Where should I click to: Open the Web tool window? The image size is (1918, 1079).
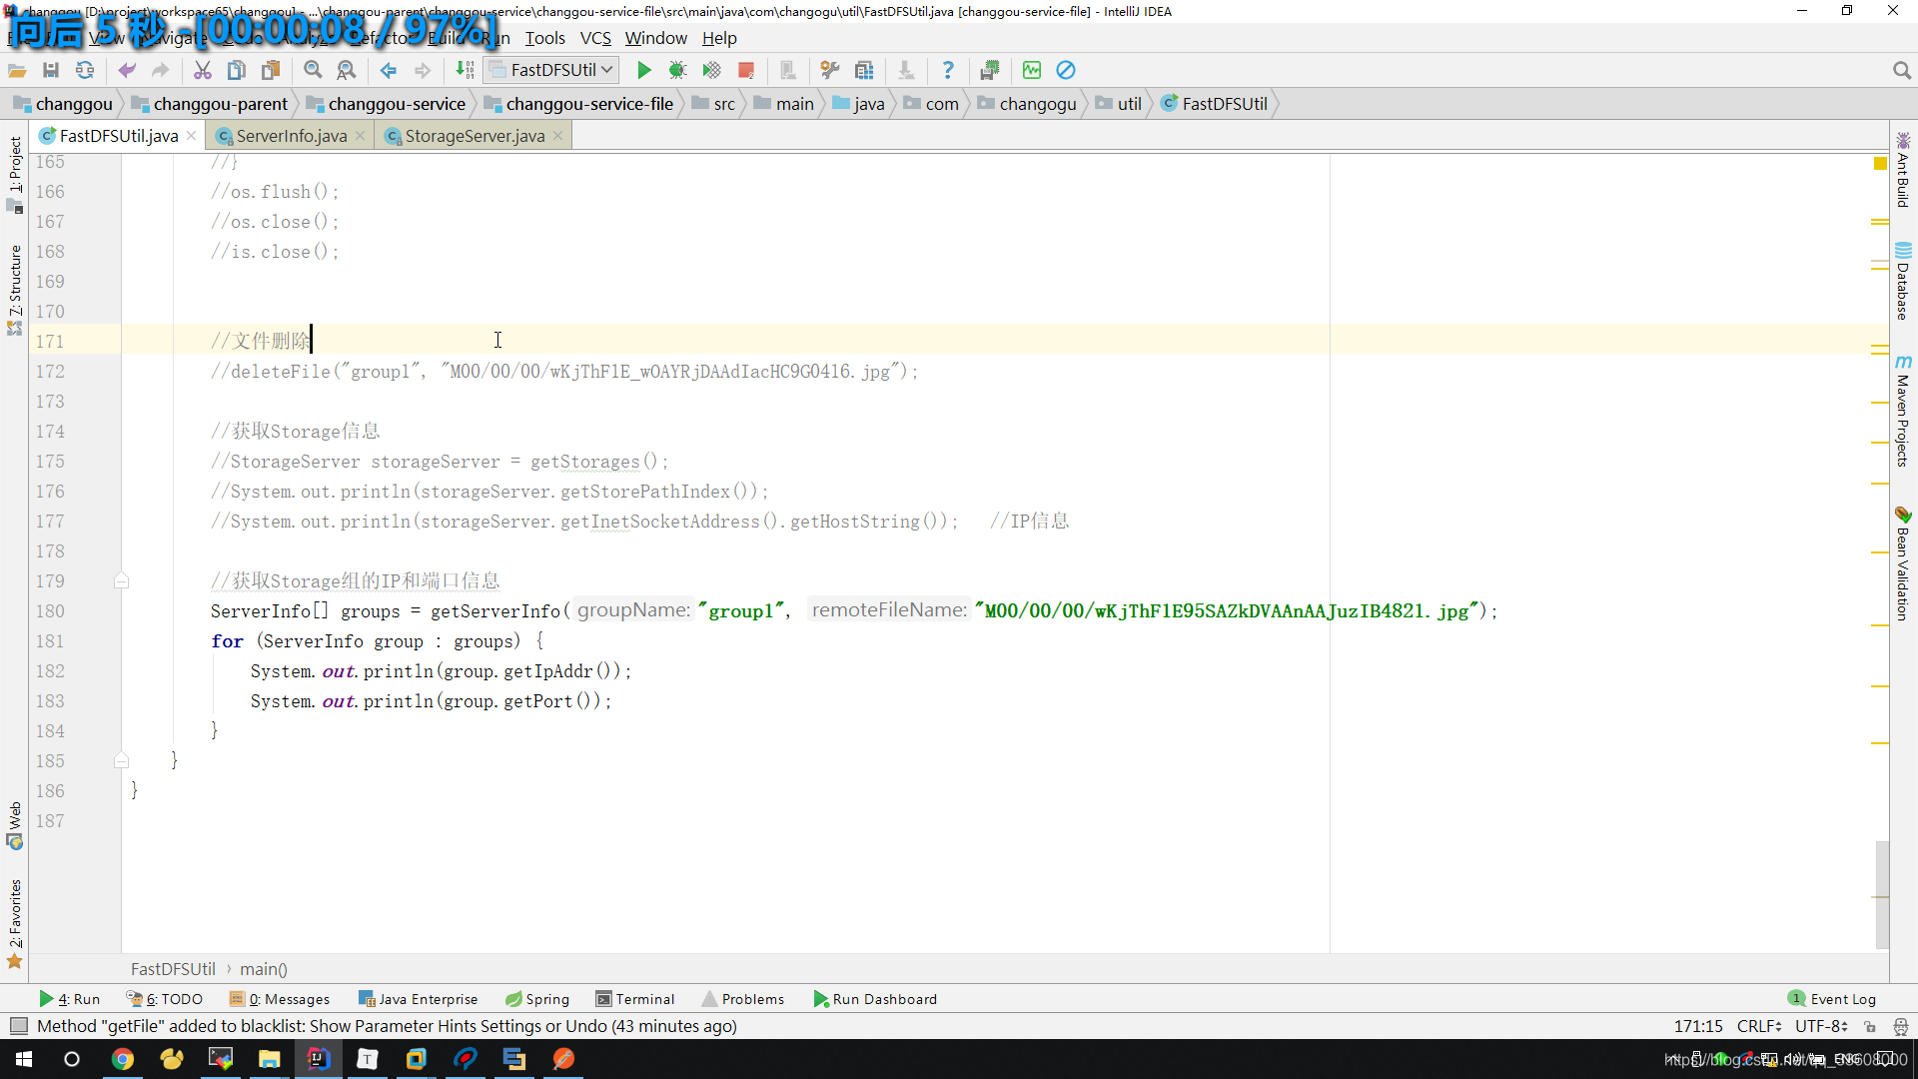[15, 825]
